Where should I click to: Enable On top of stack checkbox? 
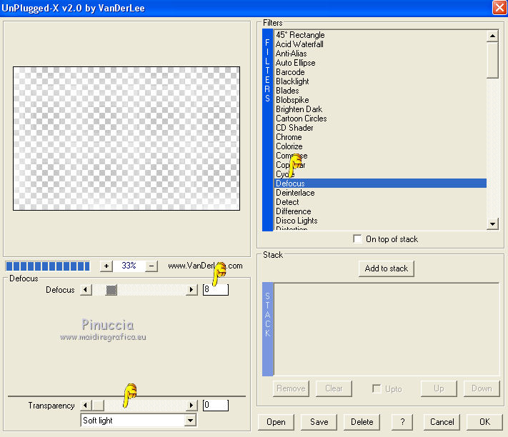click(x=357, y=239)
